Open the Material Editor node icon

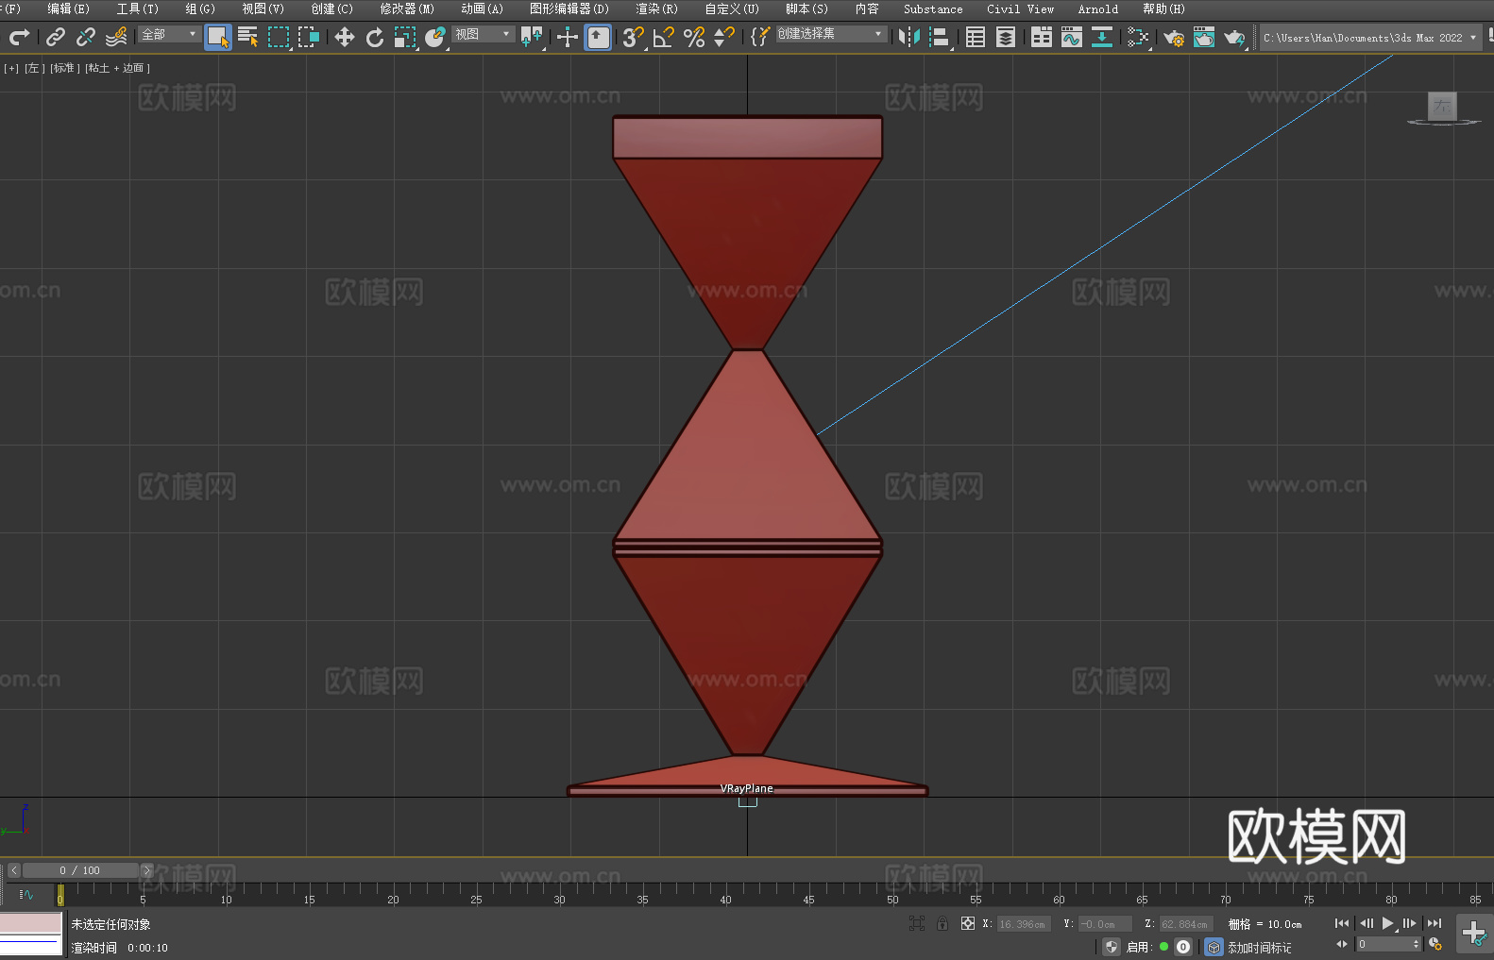[x=1138, y=37]
